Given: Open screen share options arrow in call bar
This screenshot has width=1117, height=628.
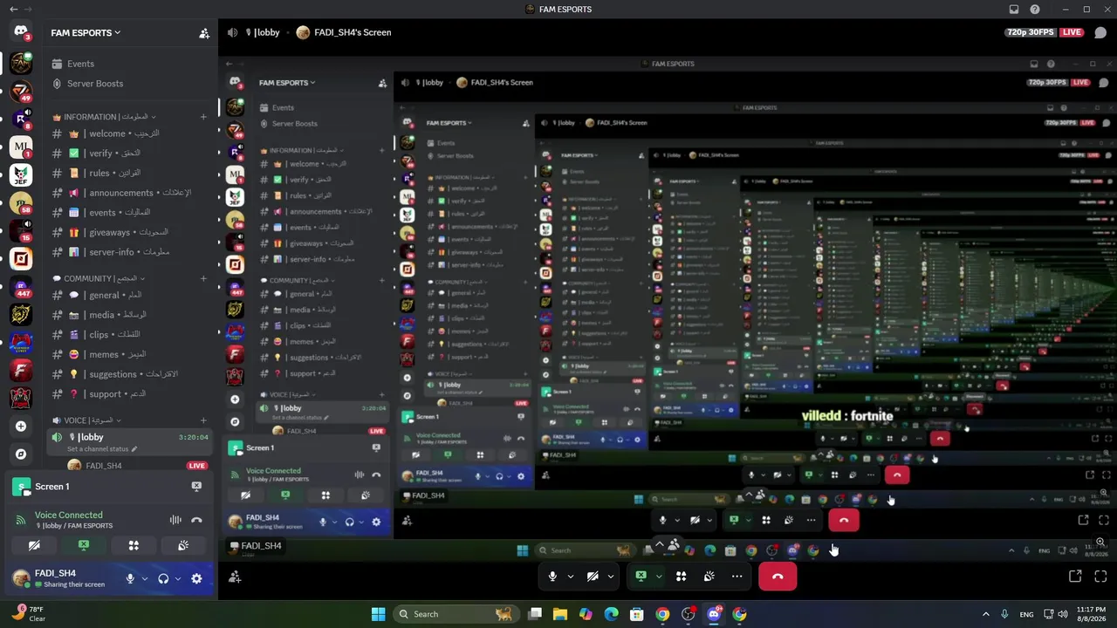Looking at the screenshot, I should click(659, 577).
